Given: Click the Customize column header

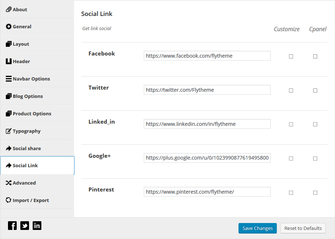Looking at the screenshot, I should click(x=287, y=29).
